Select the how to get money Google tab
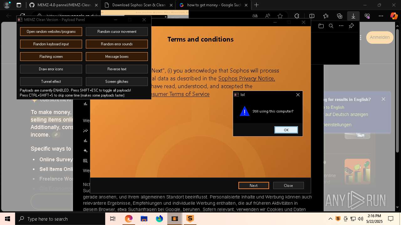 [214, 5]
